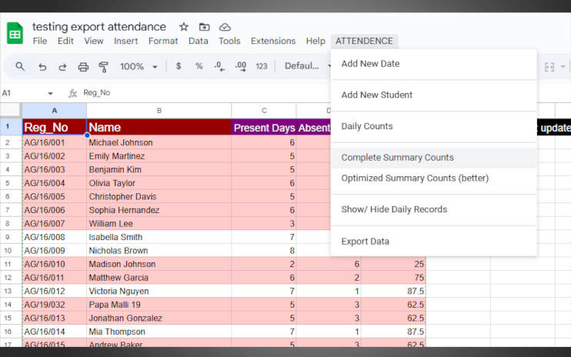The height and width of the screenshot is (357, 571).
Task: Select the Michael Johnson cell
Action: point(159,142)
